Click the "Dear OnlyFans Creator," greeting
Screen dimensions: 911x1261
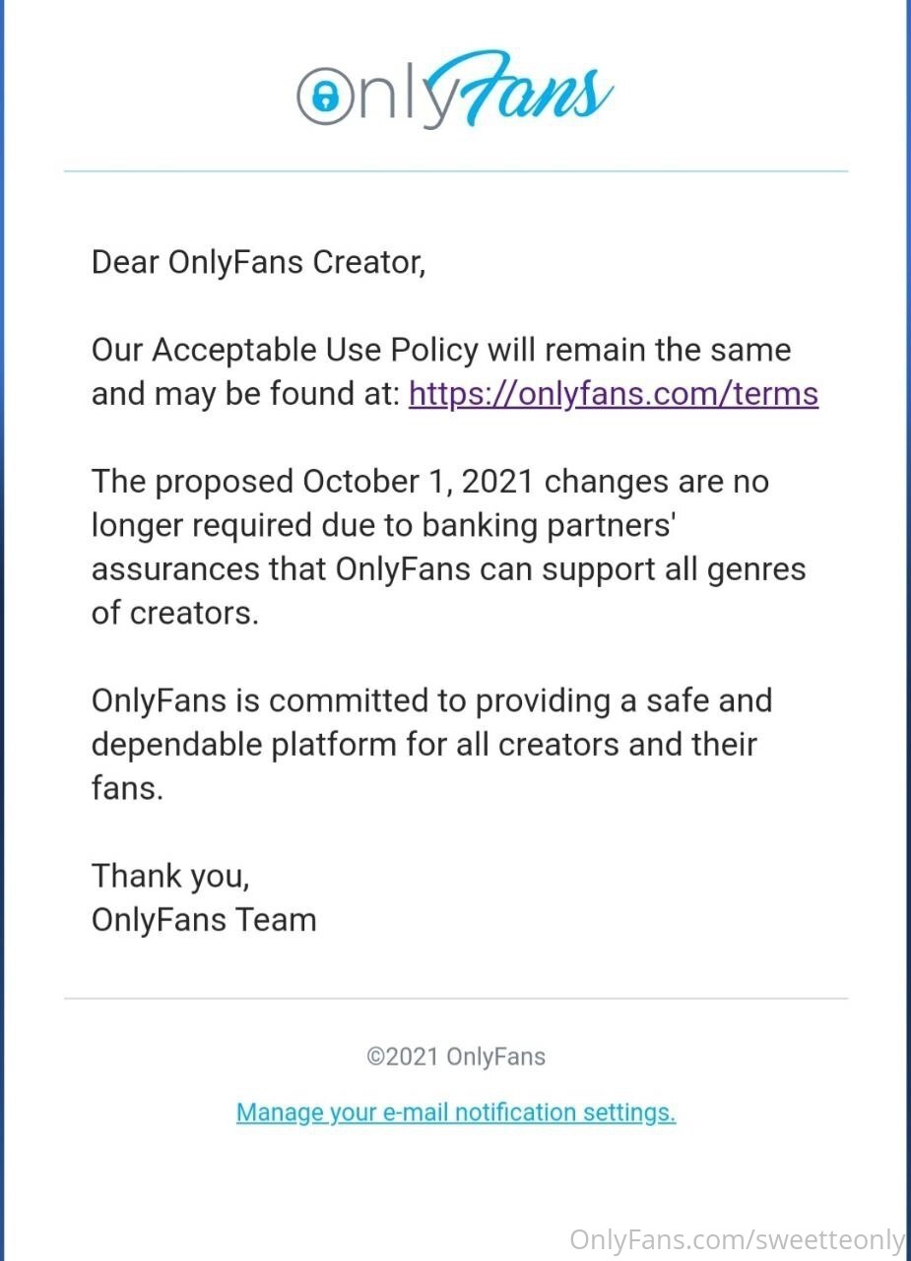pos(258,262)
